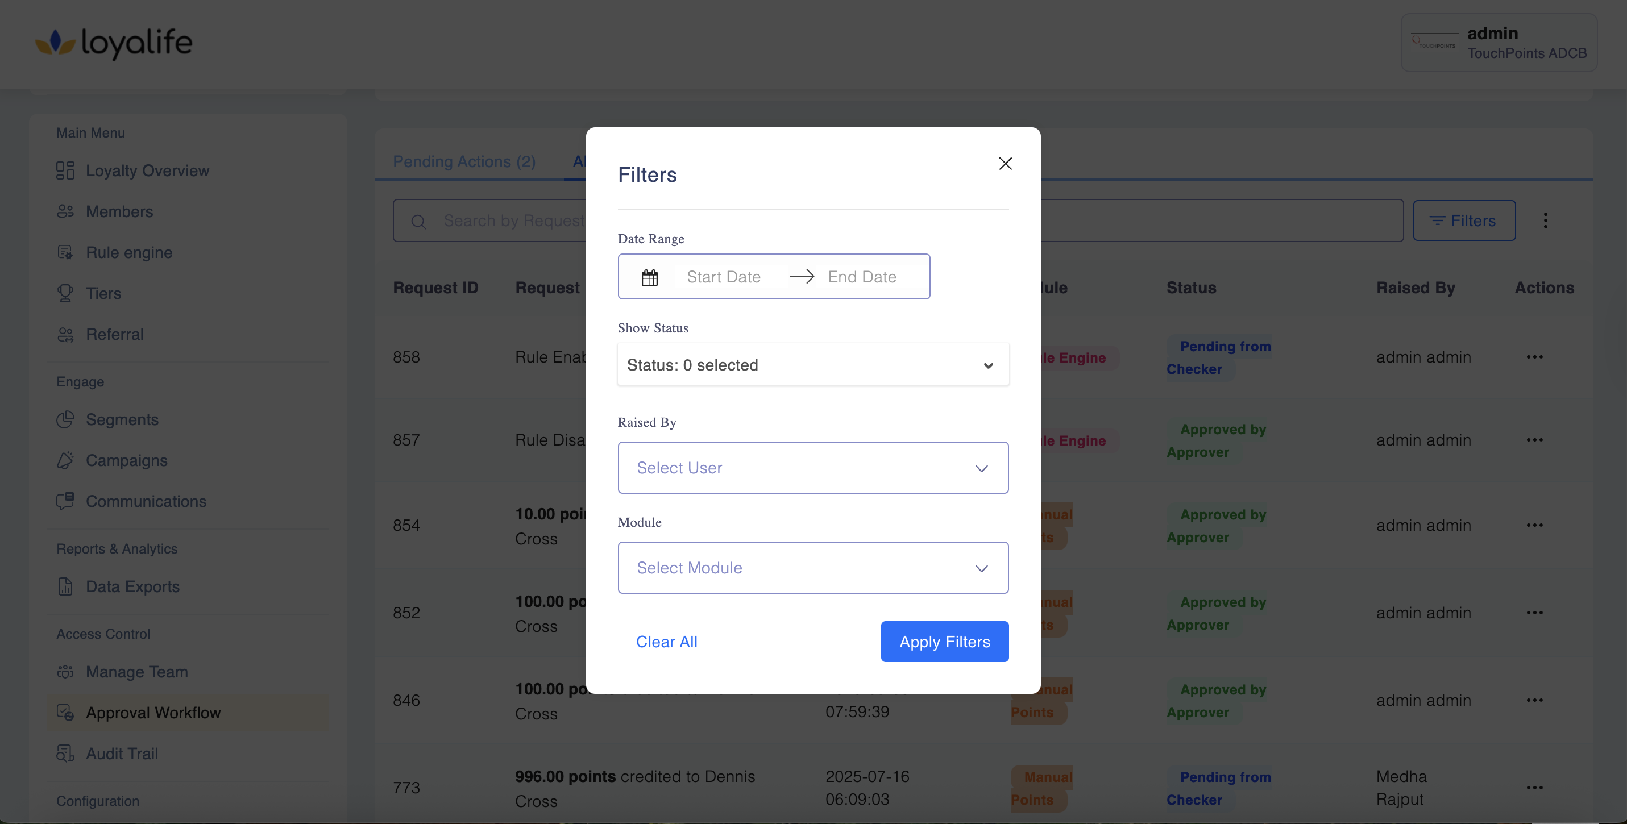Click the Data Exports file icon
1627x824 pixels.
click(65, 586)
